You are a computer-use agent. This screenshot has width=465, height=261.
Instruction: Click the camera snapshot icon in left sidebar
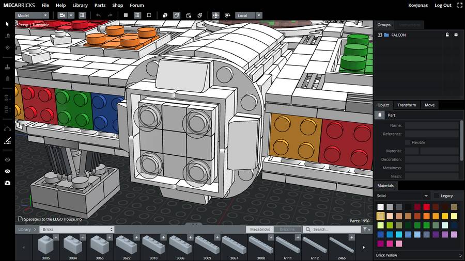pos(7,183)
